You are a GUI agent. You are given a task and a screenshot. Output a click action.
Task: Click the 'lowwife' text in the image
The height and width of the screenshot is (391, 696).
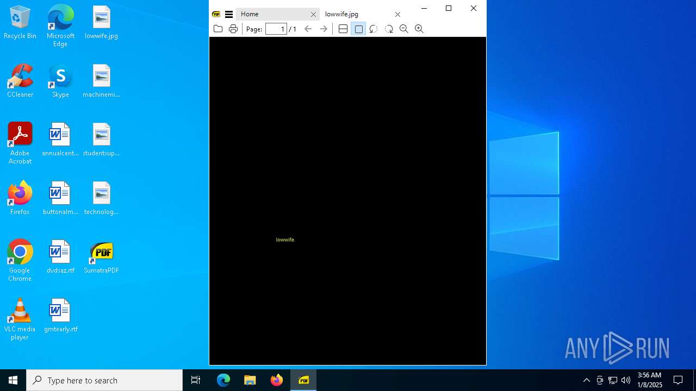[285, 239]
